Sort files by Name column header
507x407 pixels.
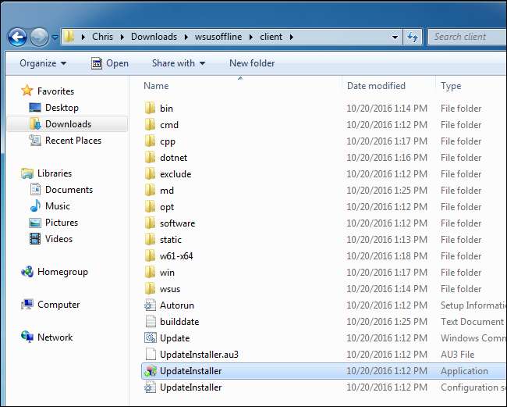156,86
